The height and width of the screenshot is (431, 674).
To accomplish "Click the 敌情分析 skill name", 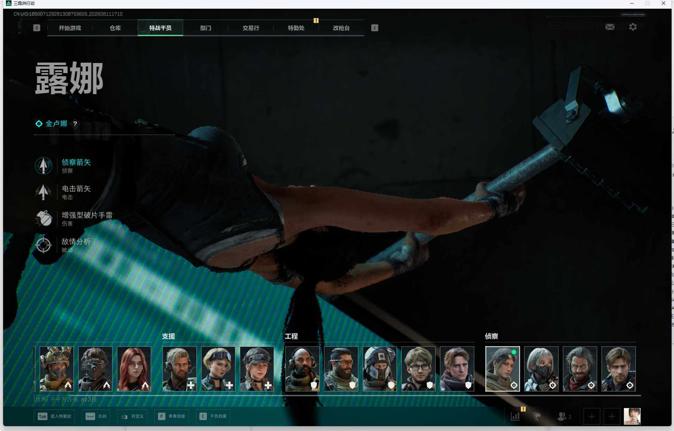I will [76, 242].
